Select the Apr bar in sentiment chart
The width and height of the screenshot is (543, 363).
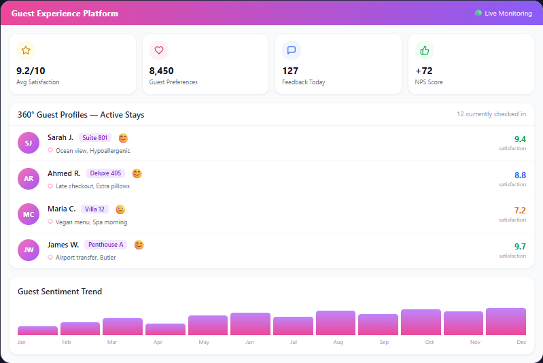(x=165, y=329)
